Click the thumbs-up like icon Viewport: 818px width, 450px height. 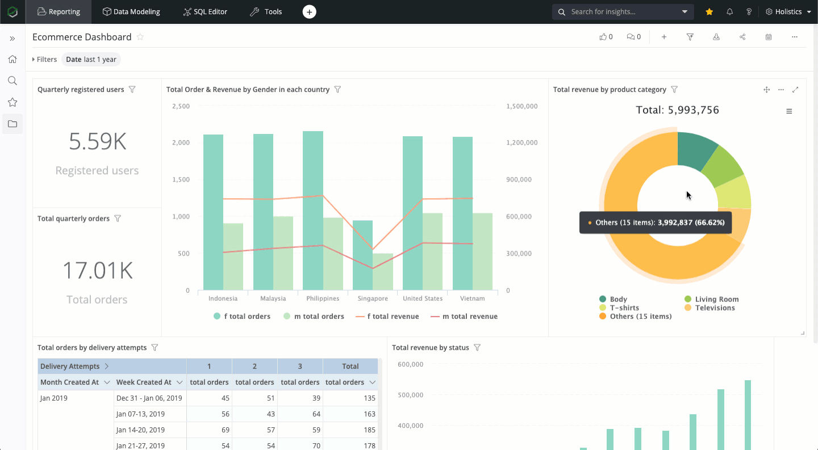pos(603,37)
